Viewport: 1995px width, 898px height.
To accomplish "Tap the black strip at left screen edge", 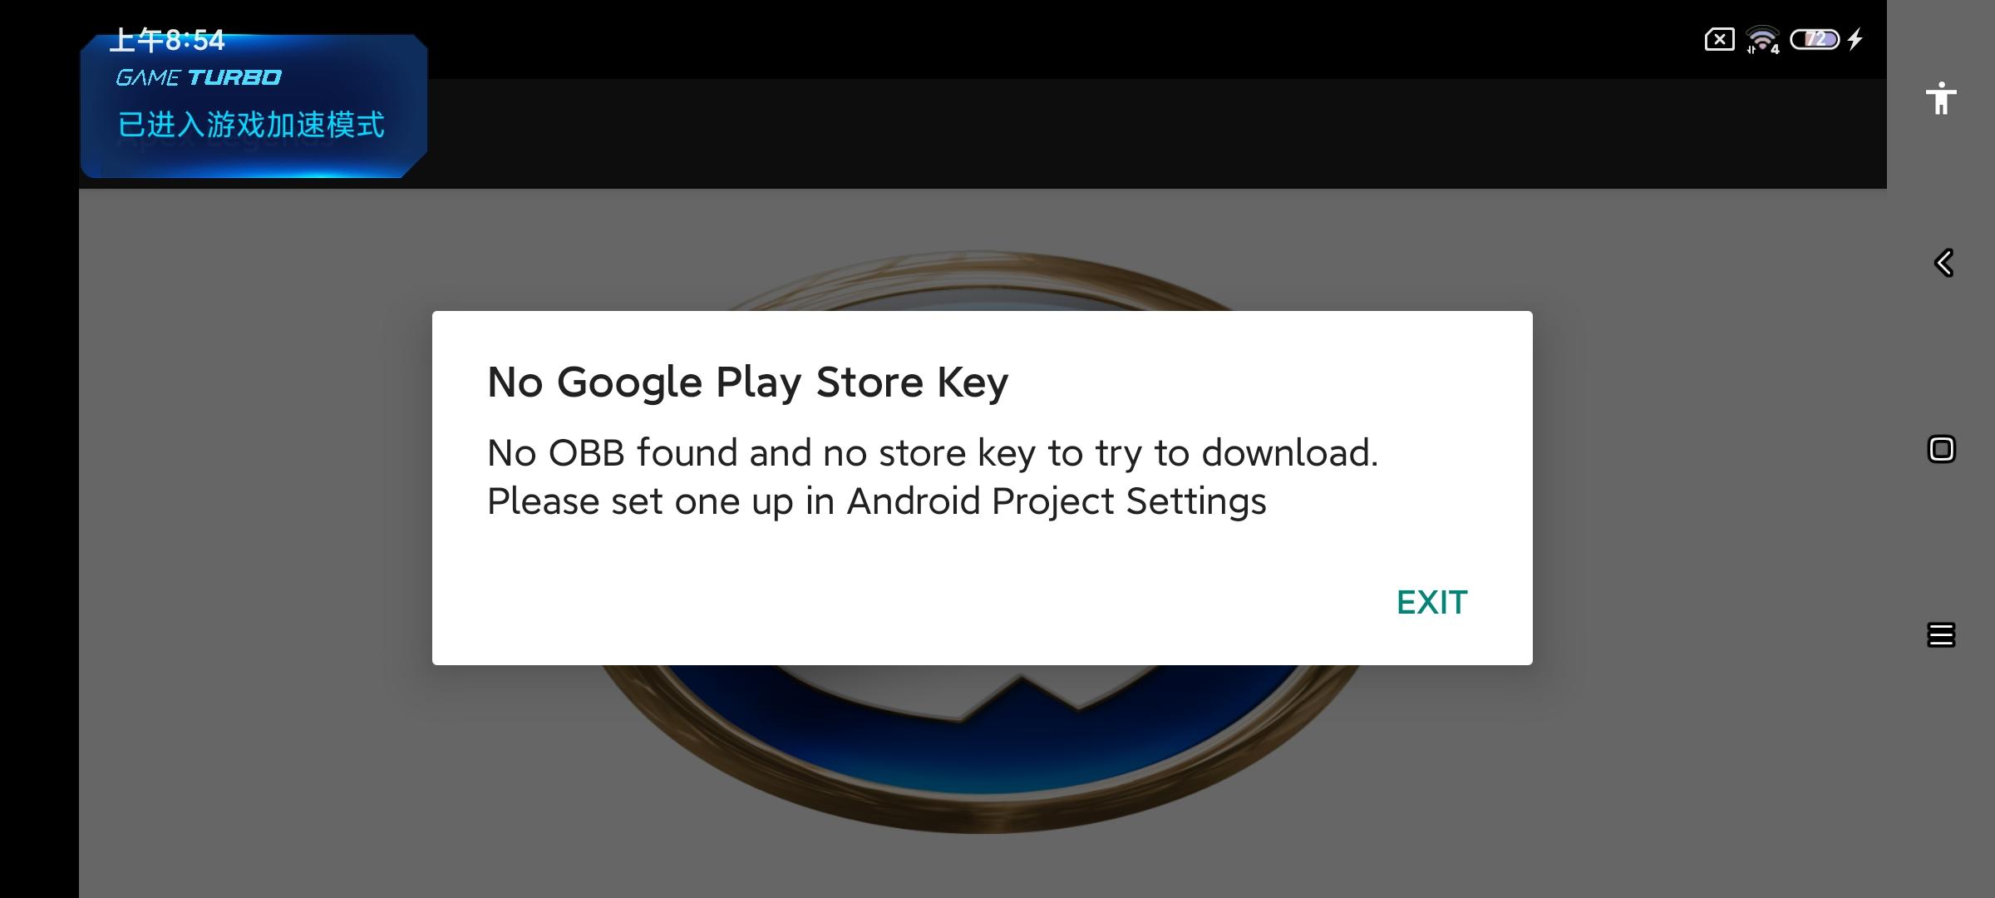I will tap(38, 499).
